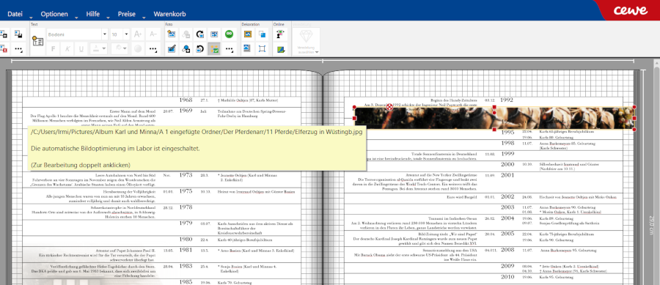
Task: Open the Veredelung auswählen dropdown
Action: [306, 42]
